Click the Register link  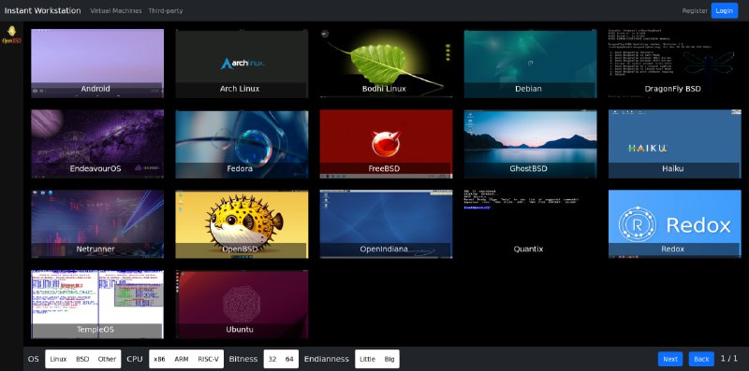695,10
